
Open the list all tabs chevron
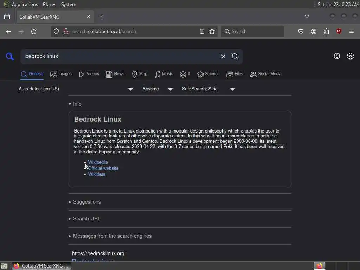tap(307, 17)
